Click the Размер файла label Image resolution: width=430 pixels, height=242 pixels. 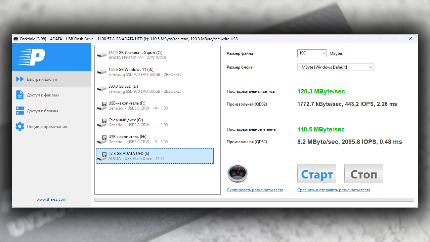[240, 53]
